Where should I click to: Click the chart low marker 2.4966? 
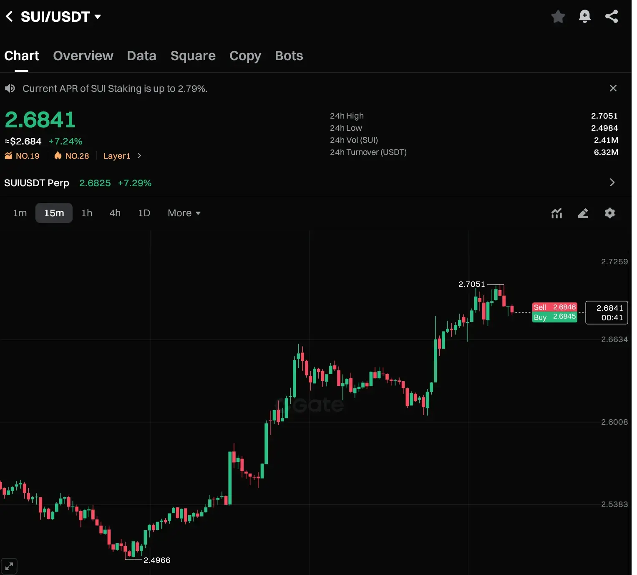[157, 560]
